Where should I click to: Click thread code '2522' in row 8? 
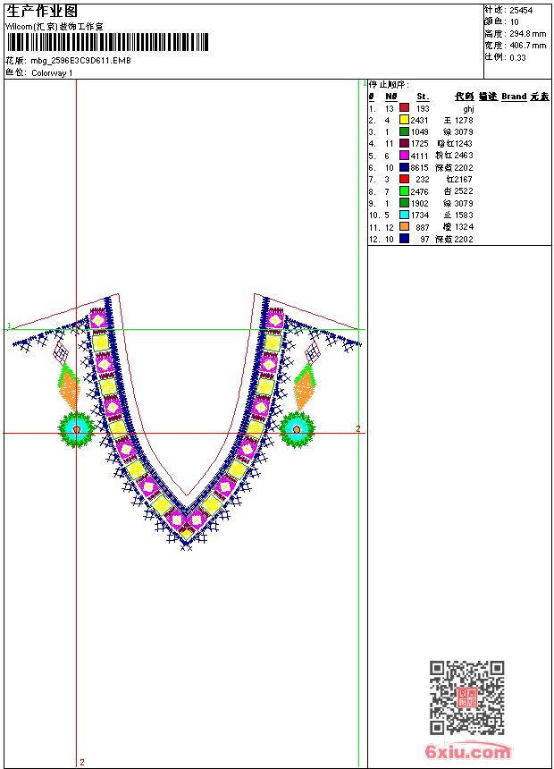[x=464, y=191]
